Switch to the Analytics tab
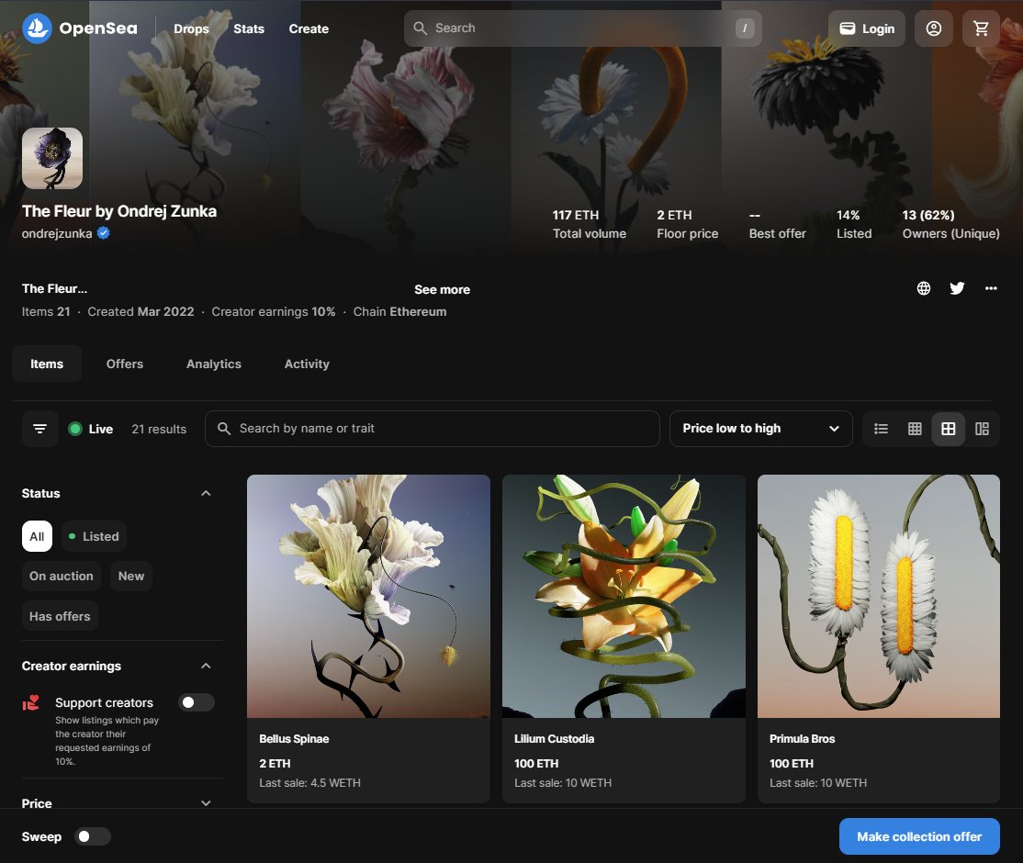 pos(214,364)
